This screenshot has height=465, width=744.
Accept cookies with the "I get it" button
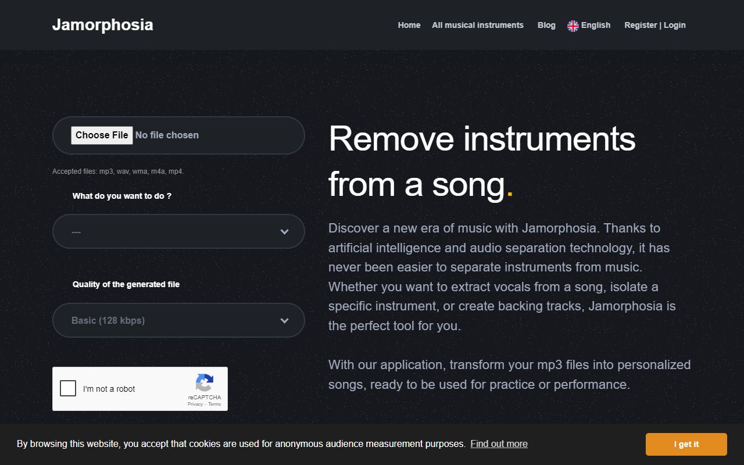click(x=686, y=444)
